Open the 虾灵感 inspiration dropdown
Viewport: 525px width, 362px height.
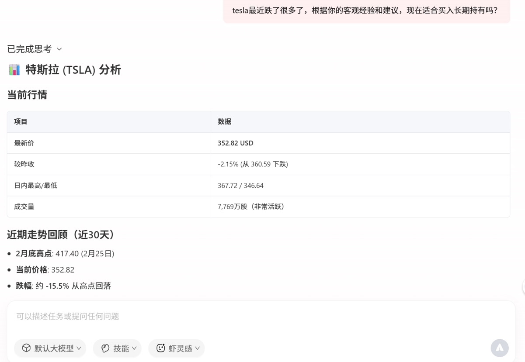point(177,348)
